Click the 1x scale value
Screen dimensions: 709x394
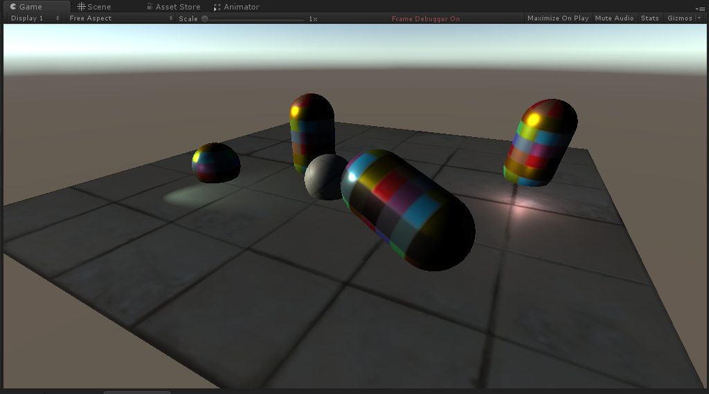313,19
